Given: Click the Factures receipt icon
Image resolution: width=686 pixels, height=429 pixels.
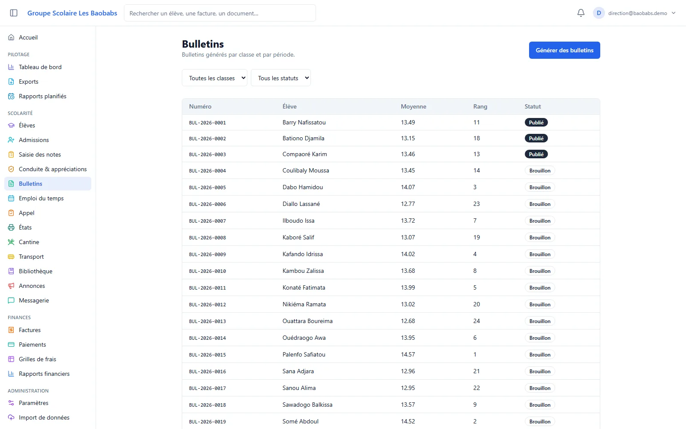Looking at the screenshot, I should 11,330.
